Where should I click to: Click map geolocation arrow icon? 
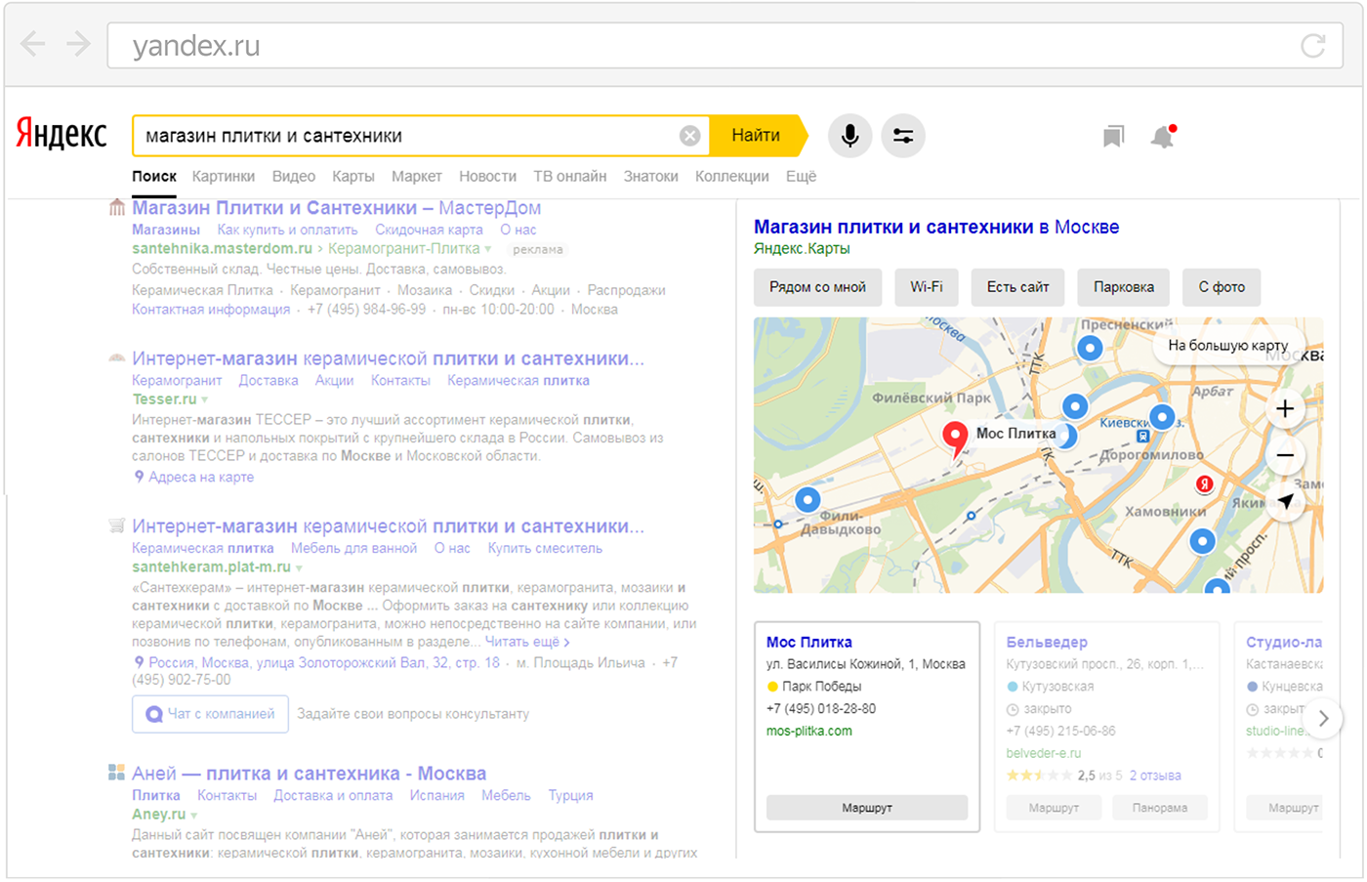point(1285,502)
